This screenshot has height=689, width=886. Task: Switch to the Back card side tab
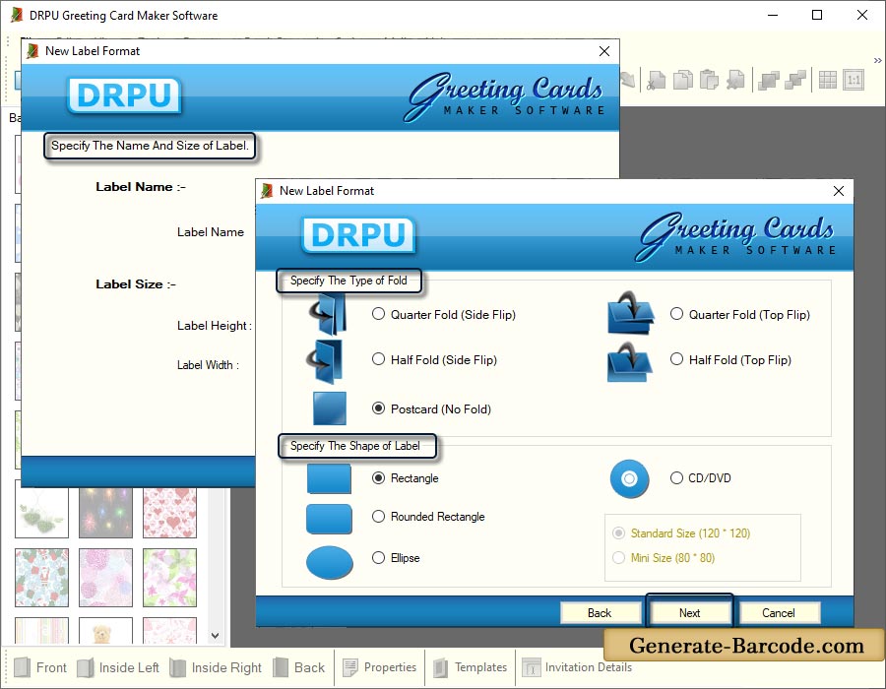pos(299,667)
